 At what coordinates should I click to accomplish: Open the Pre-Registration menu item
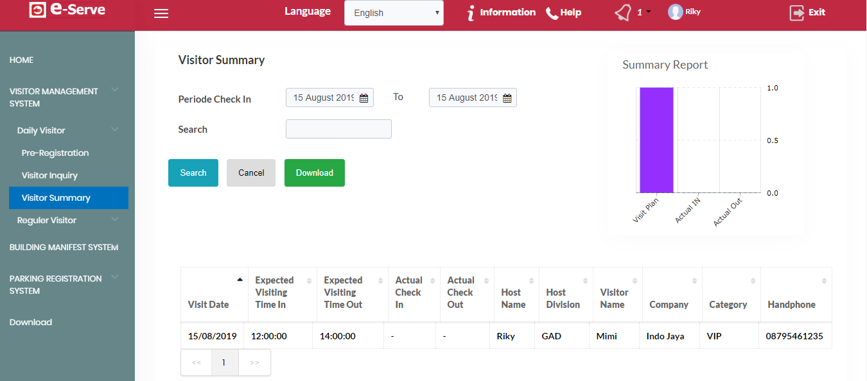coord(55,153)
